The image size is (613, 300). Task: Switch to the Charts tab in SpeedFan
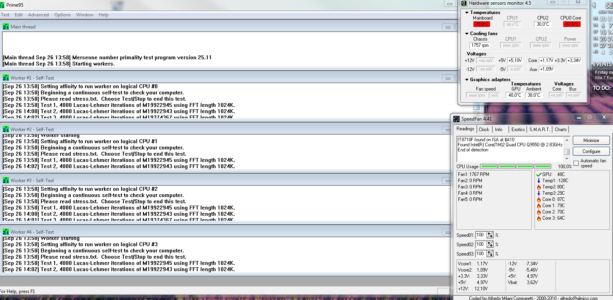pos(561,130)
